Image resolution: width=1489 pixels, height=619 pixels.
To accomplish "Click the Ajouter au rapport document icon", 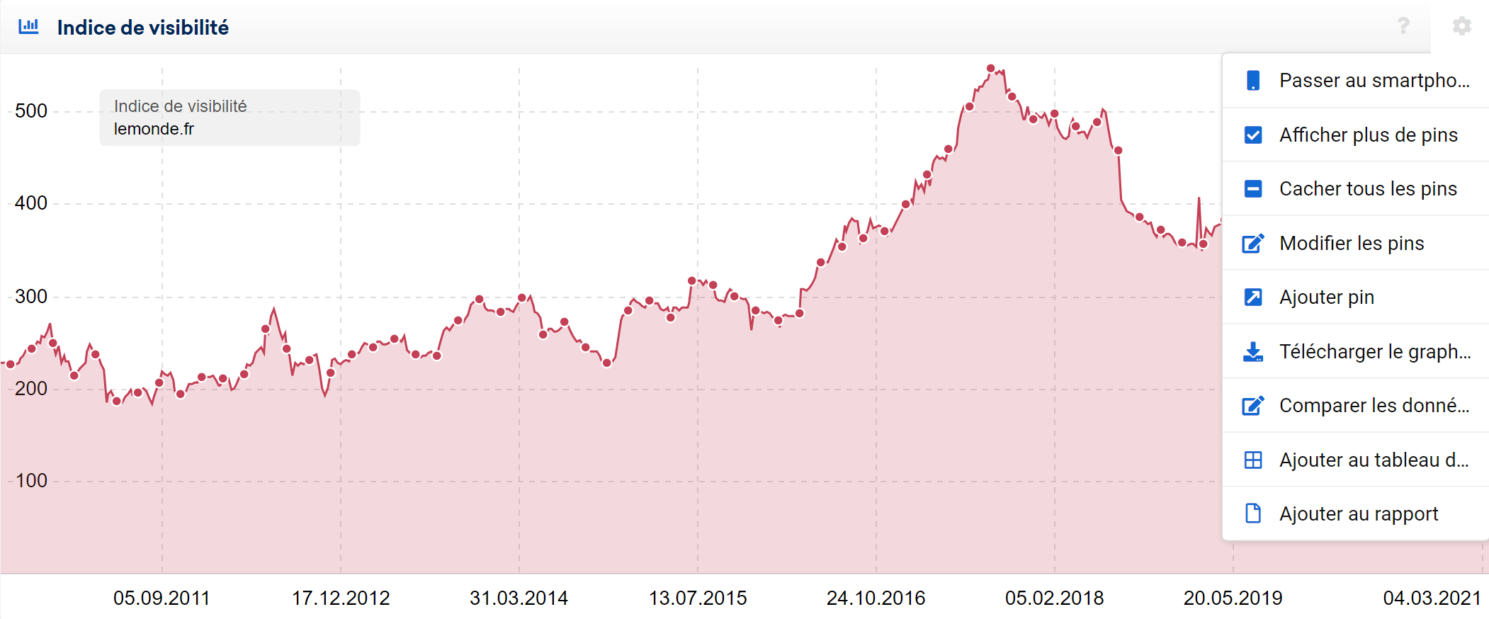I will click(1253, 513).
